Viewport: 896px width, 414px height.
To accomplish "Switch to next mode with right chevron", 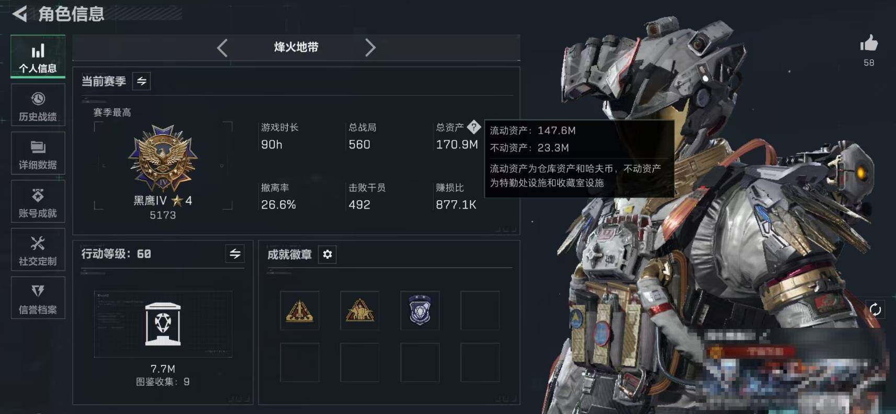I will pyautogui.click(x=370, y=48).
